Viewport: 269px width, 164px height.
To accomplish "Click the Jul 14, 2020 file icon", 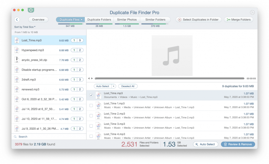I will click(17, 109).
